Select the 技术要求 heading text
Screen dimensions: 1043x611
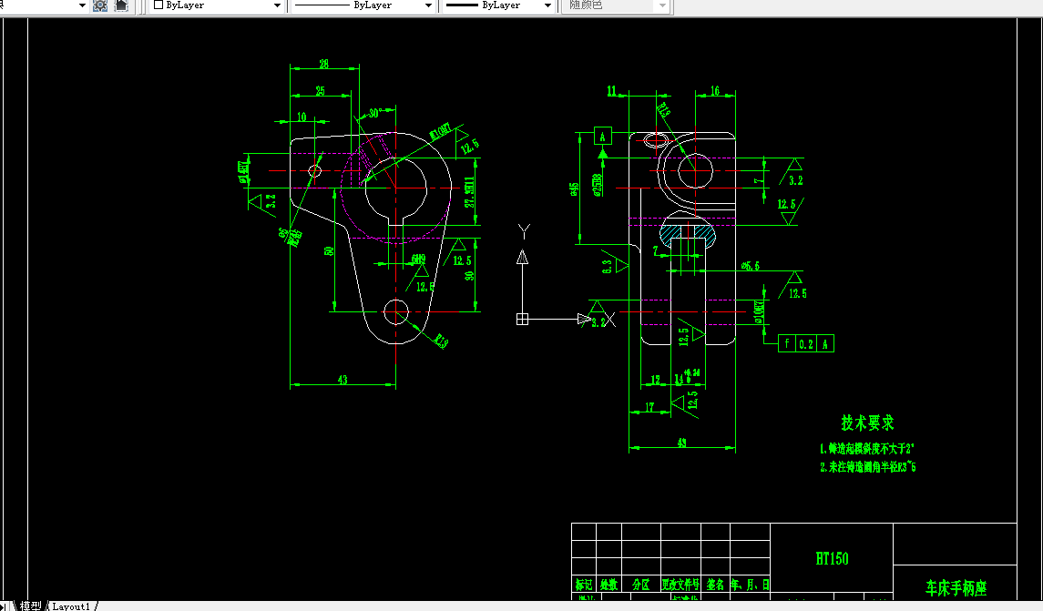point(867,423)
